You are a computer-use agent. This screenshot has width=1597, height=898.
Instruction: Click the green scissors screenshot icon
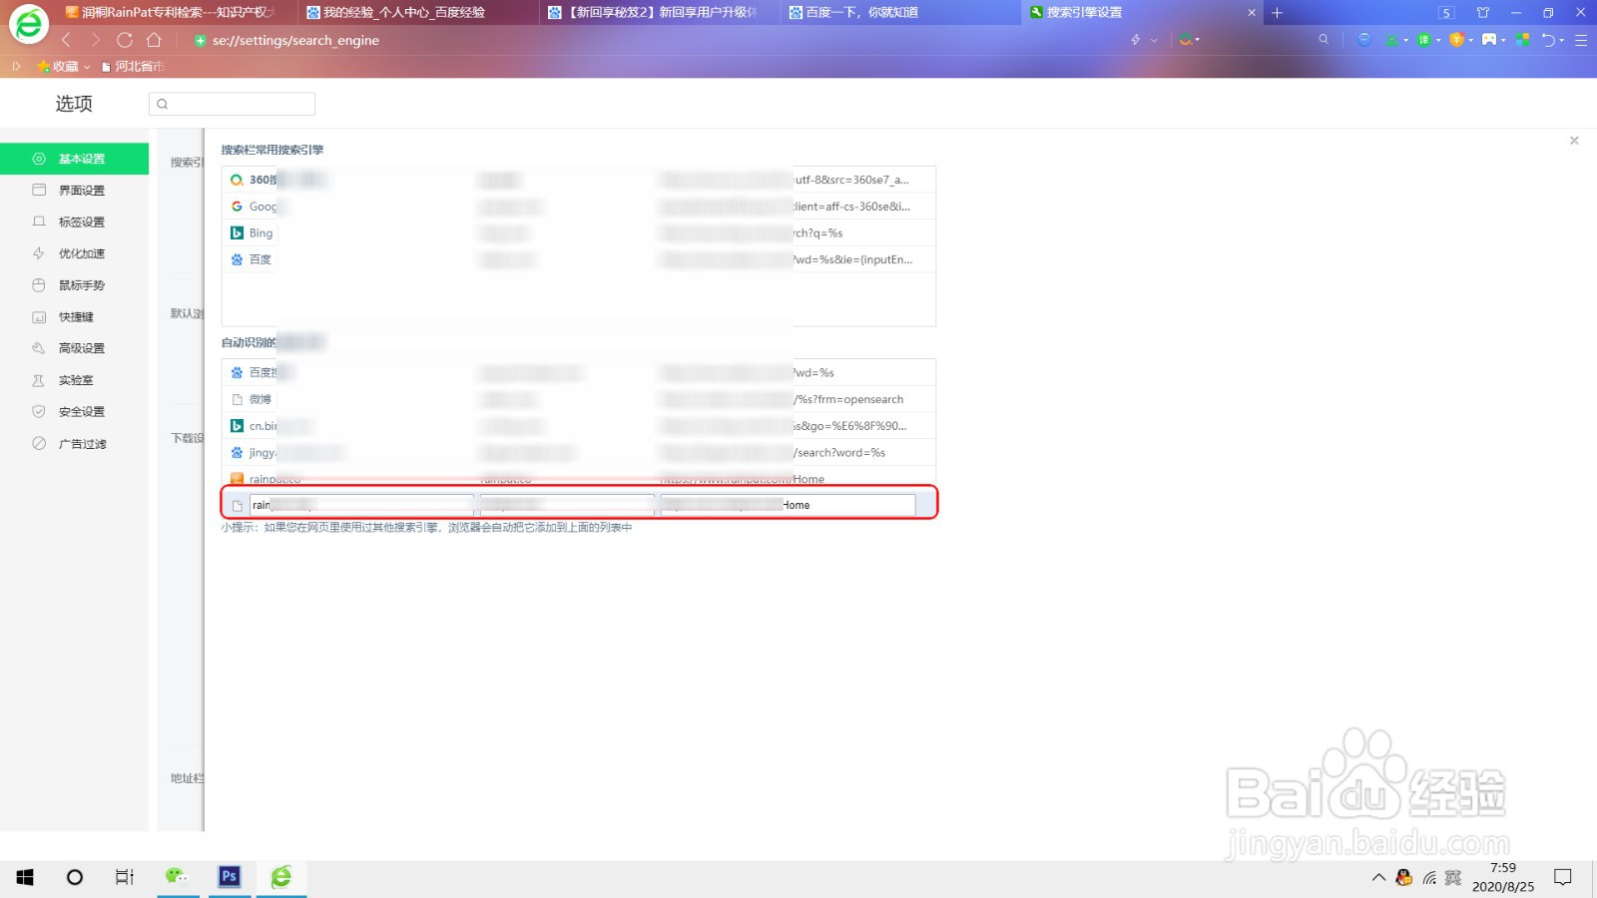1391,40
